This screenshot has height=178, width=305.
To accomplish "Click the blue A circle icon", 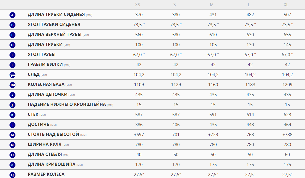I will click(12, 15).
